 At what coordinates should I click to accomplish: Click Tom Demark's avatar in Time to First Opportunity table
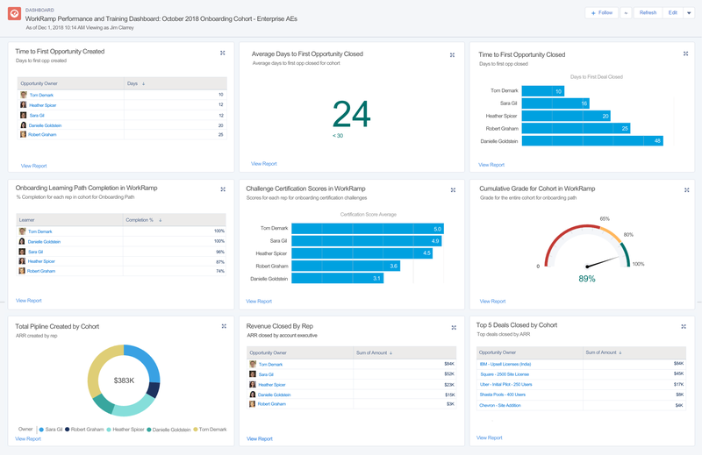(24, 95)
